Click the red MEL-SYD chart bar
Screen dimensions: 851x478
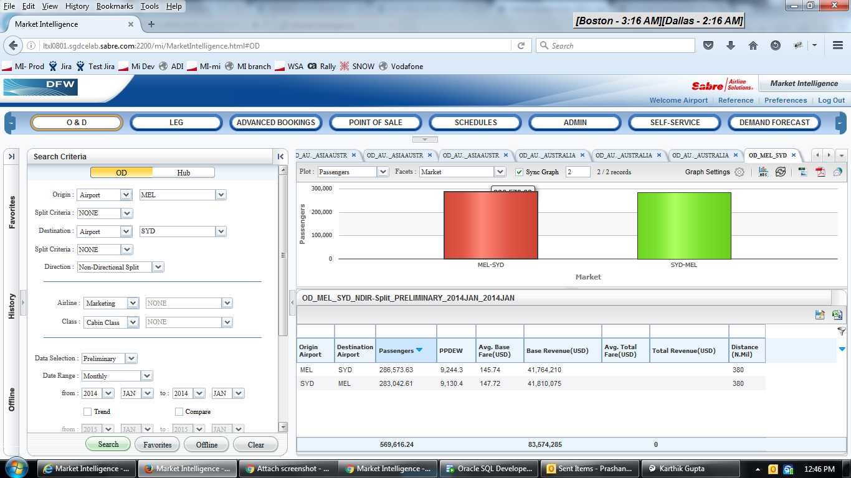[490, 225]
